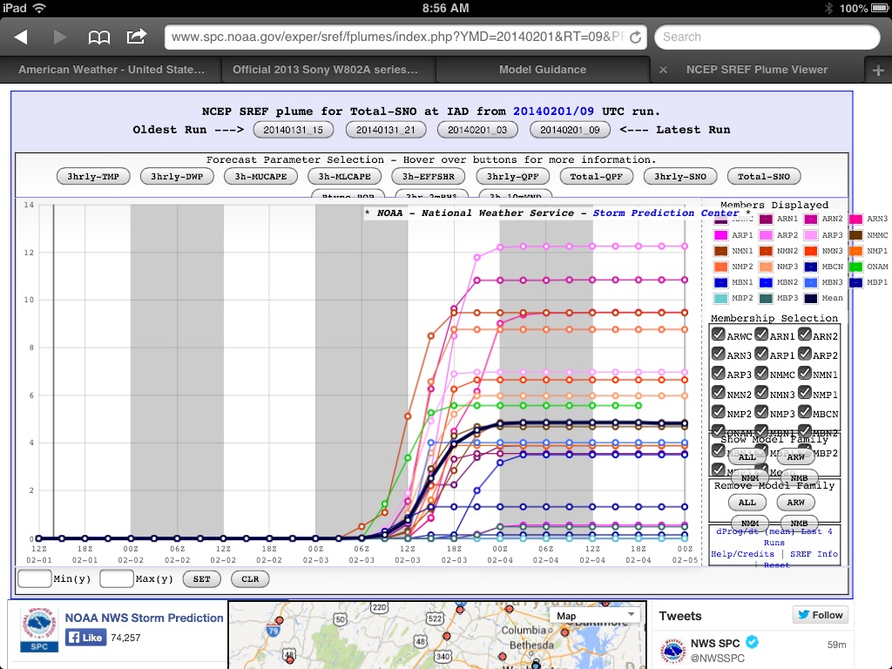
Task: Open the Safari bookmarks book icon
Action: pyautogui.click(x=99, y=37)
